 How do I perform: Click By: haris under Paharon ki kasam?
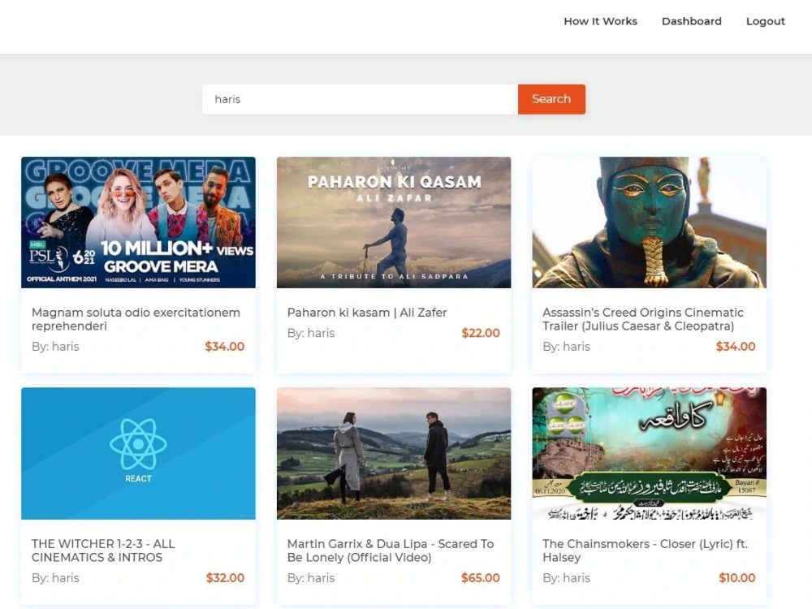pyautogui.click(x=311, y=333)
